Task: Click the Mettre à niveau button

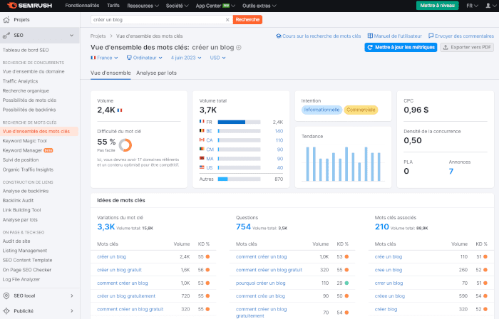Action: coord(437,6)
